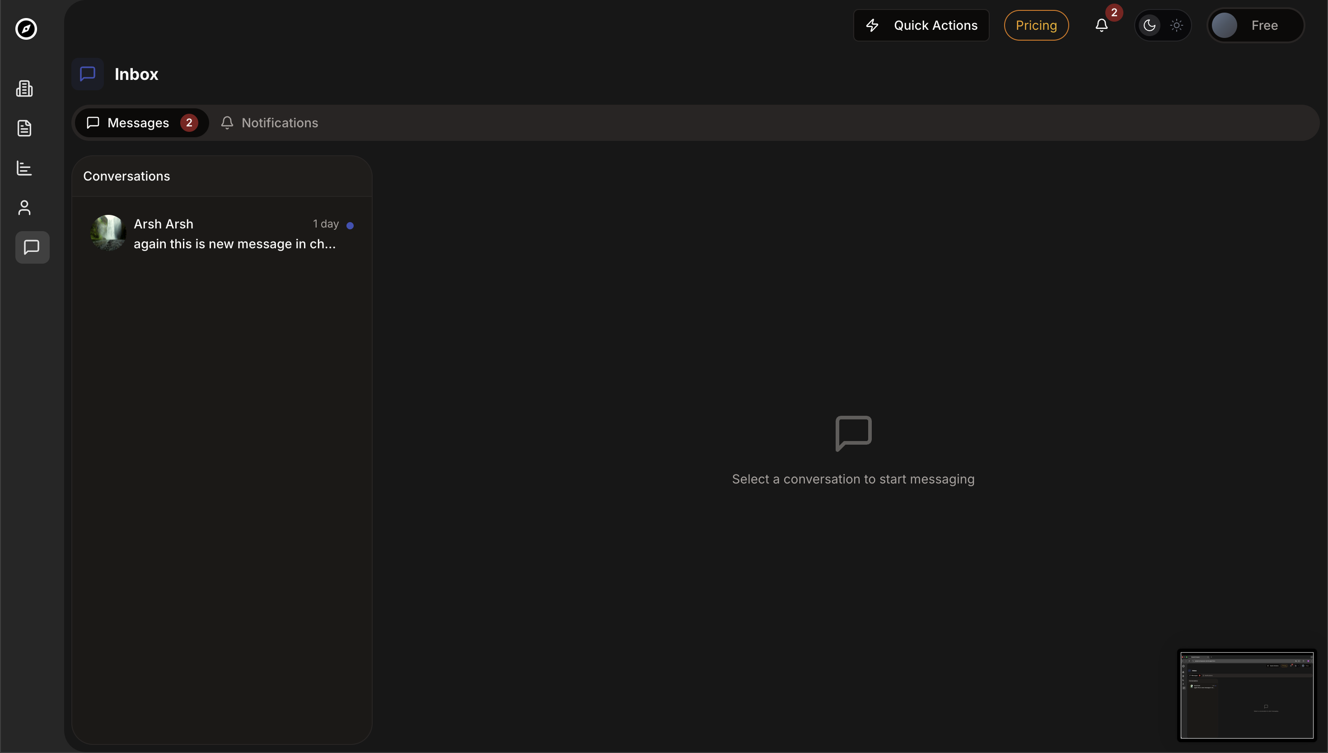
Task: Open the analytics chart sidebar icon
Action: (x=24, y=168)
